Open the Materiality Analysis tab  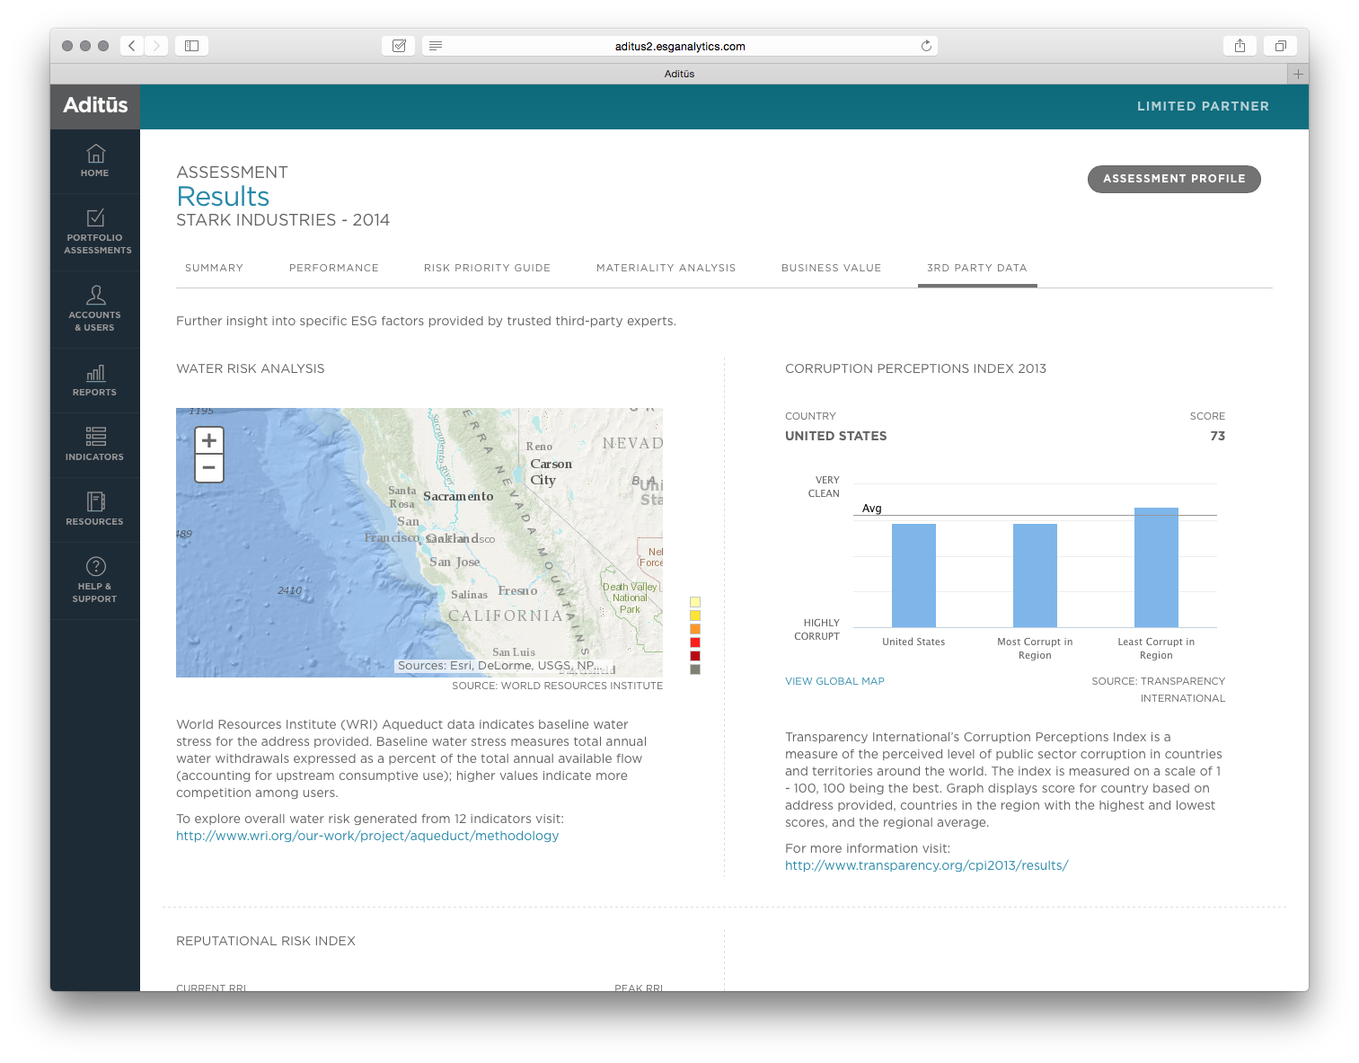point(666,268)
